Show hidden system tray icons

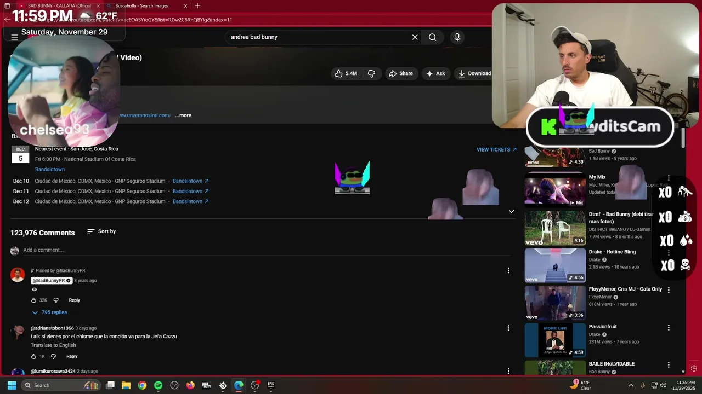(631, 385)
